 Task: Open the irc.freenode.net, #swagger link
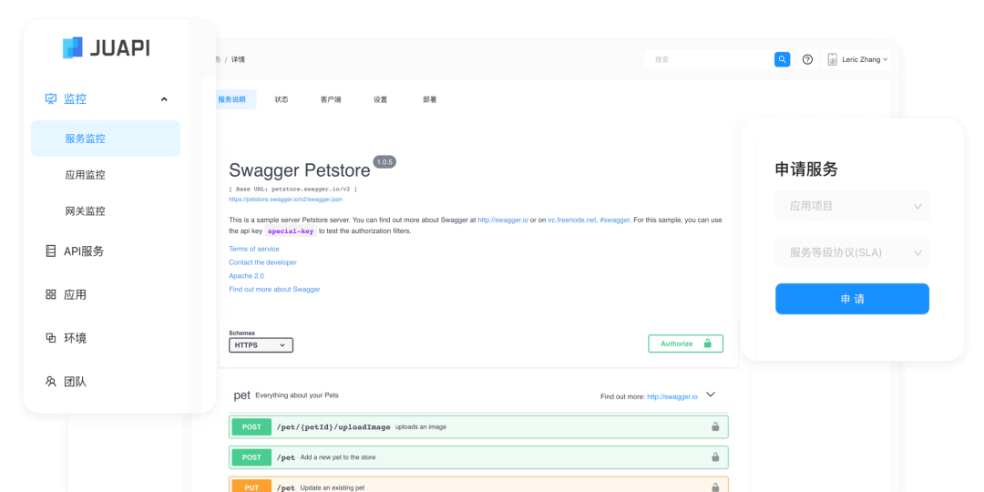tap(589, 220)
